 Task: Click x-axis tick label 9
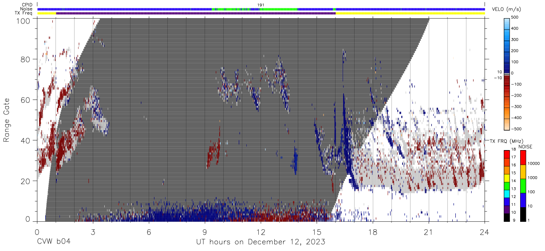205,232
